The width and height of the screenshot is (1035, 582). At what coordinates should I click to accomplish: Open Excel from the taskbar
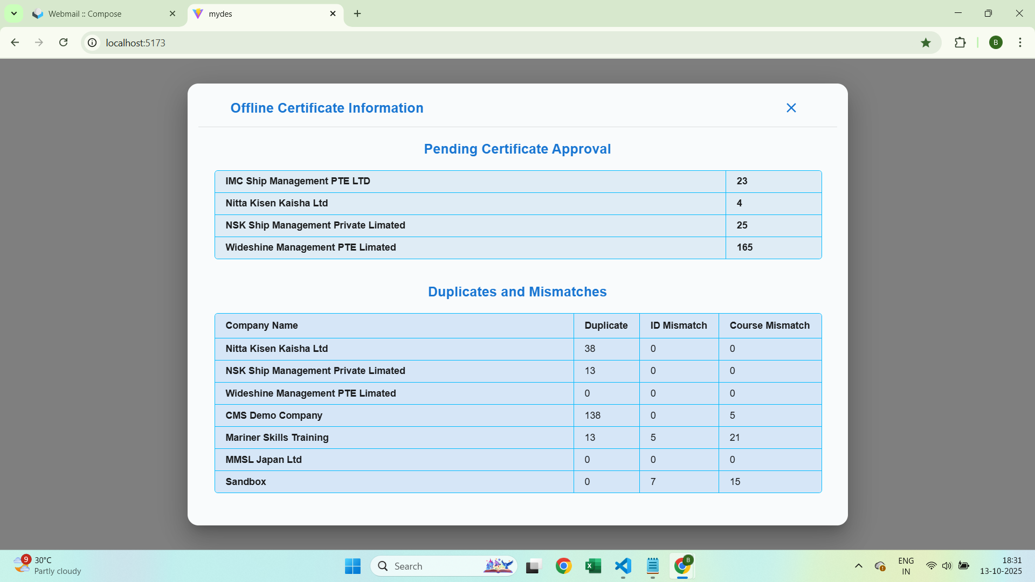coord(593,566)
